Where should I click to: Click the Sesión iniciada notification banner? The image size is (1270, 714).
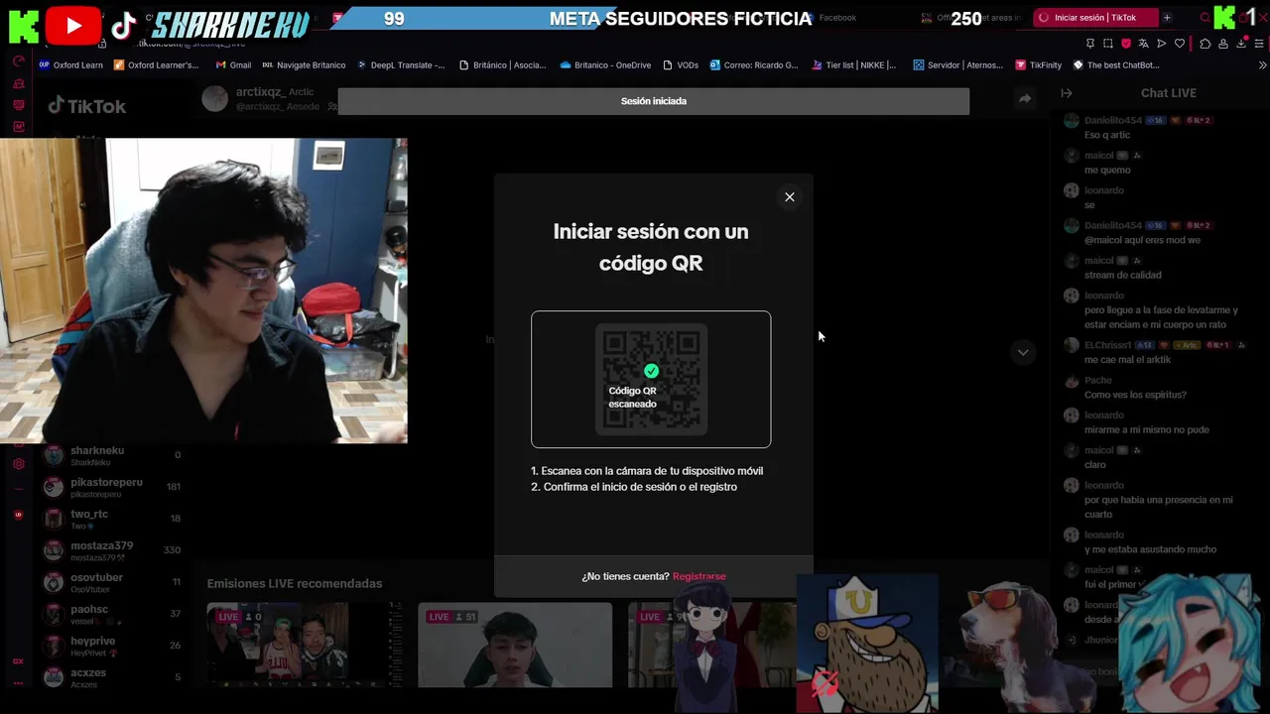click(x=653, y=101)
